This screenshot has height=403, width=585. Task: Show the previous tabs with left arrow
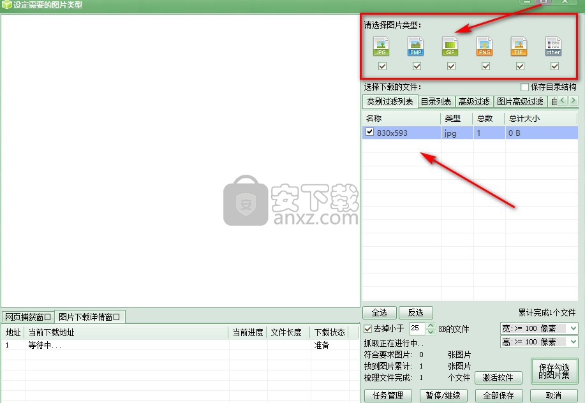pyautogui.click(x=563, y=100)
